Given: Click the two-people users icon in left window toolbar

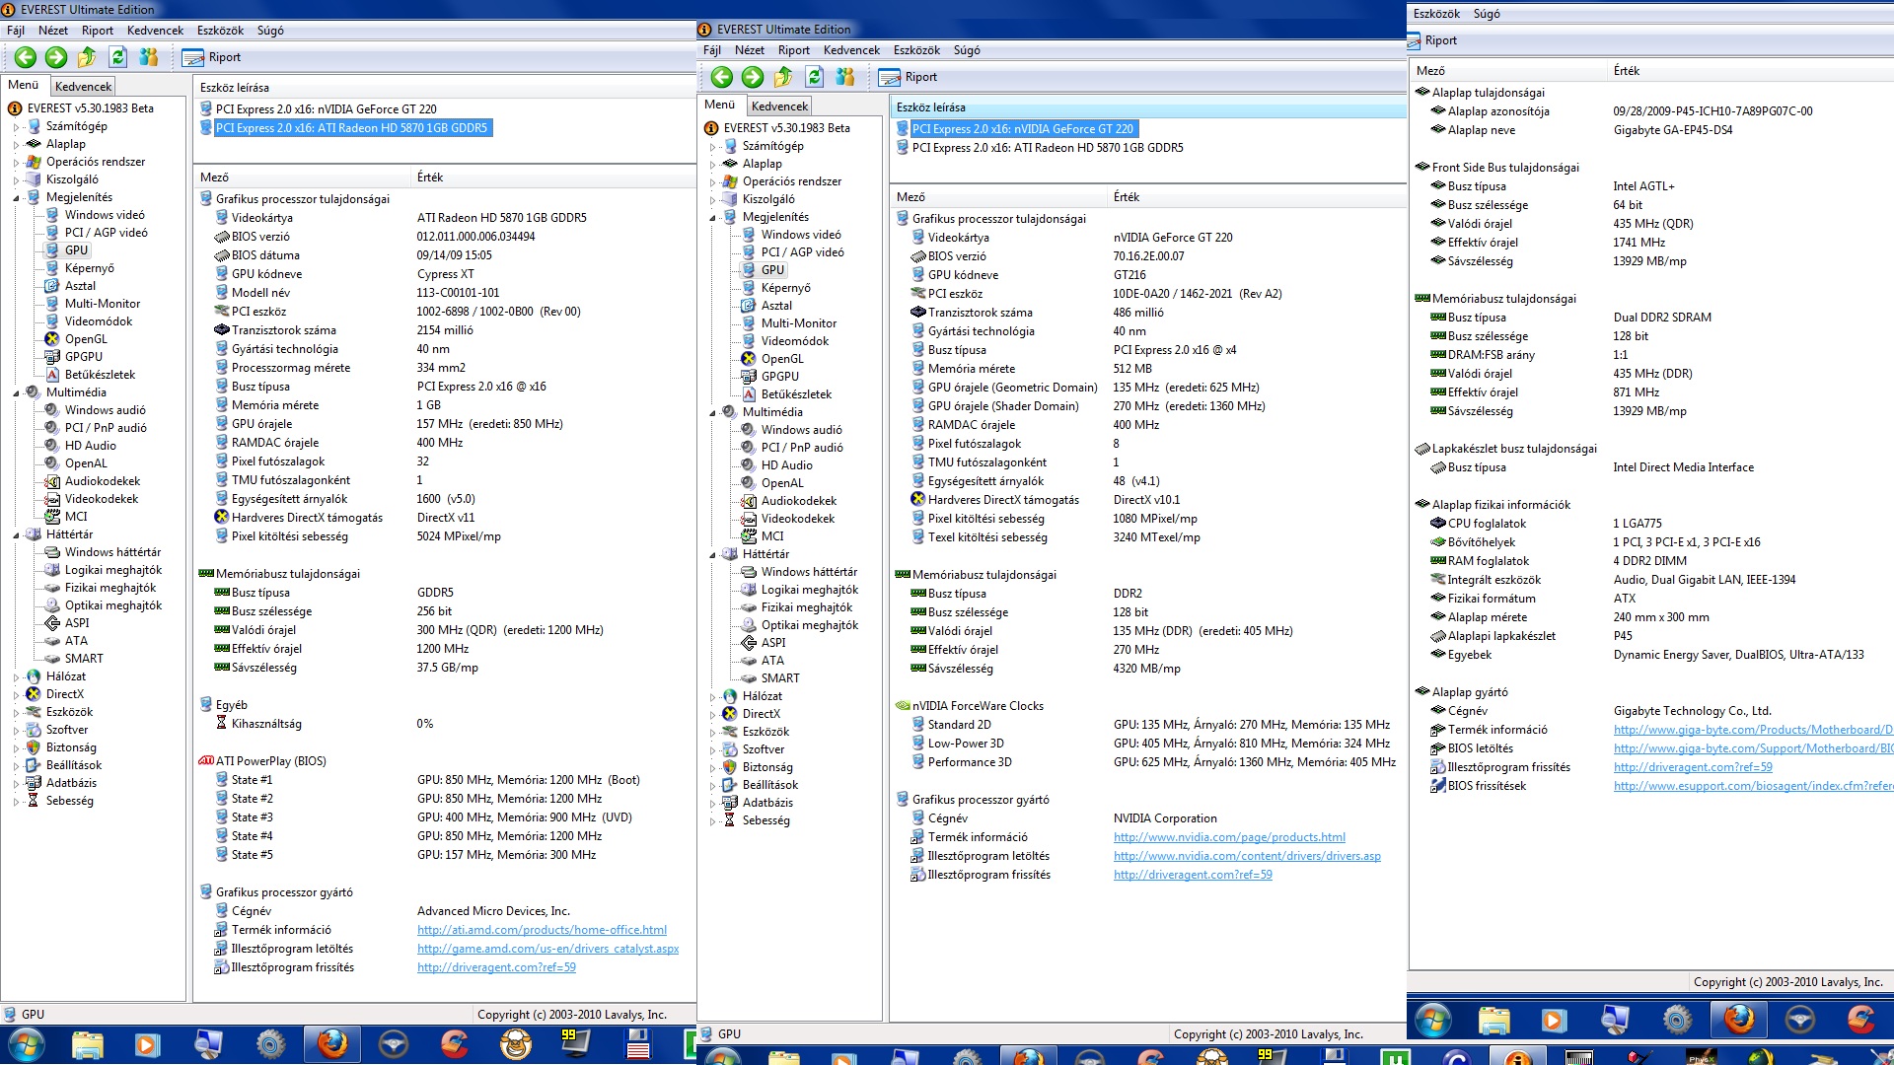Looking at the screenshot, I should [149, 57].
